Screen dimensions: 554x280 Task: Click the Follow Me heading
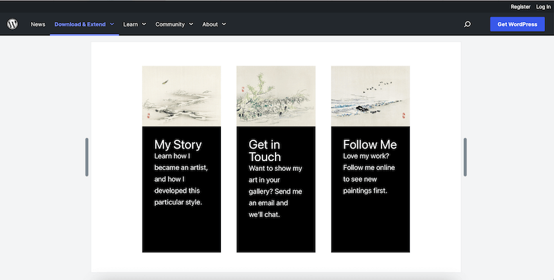[370, 144]
